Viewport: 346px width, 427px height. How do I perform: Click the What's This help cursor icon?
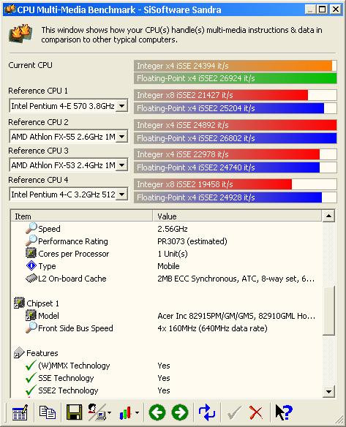pyautogui.click(x=284, y=412)
